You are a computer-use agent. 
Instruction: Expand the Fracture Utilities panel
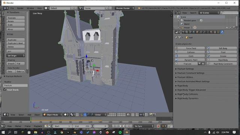tap(185, 77)
